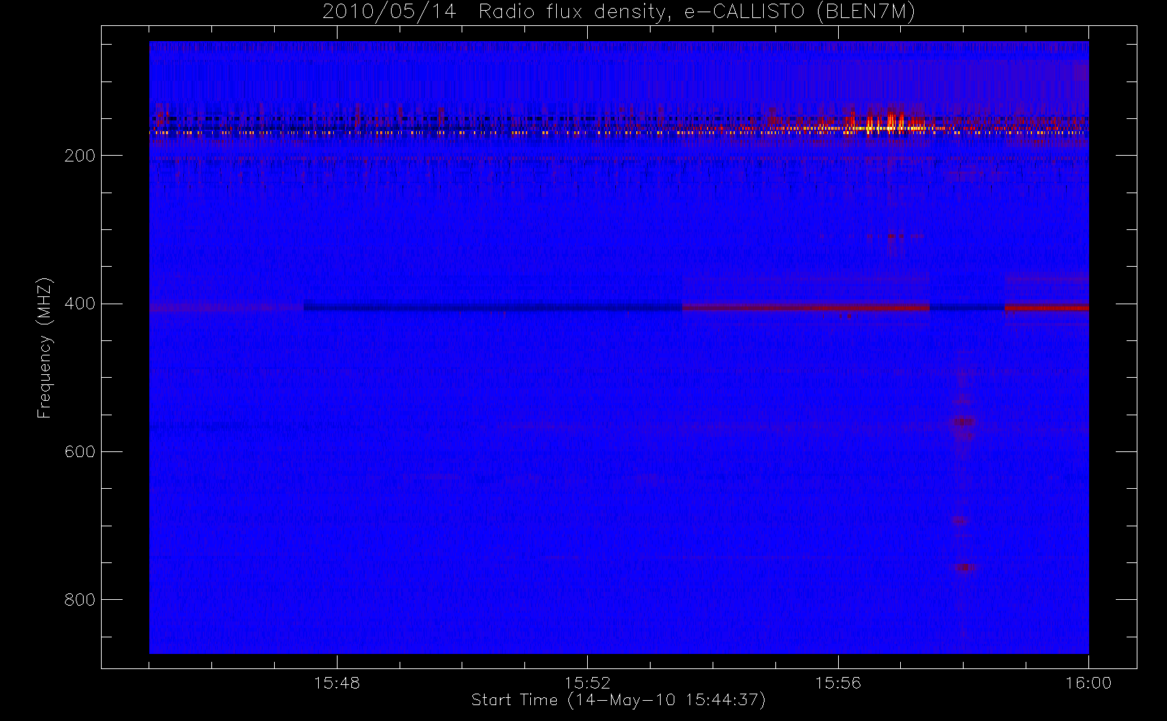Select the 200 frequency tick label
This screenshot has width=1167, height=721.
(x=79, y=156)
